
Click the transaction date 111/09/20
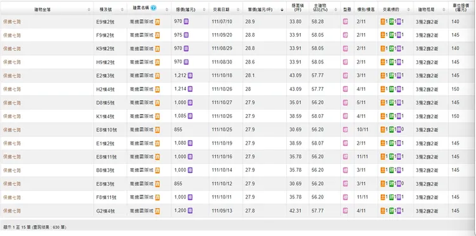click(222, 35)
